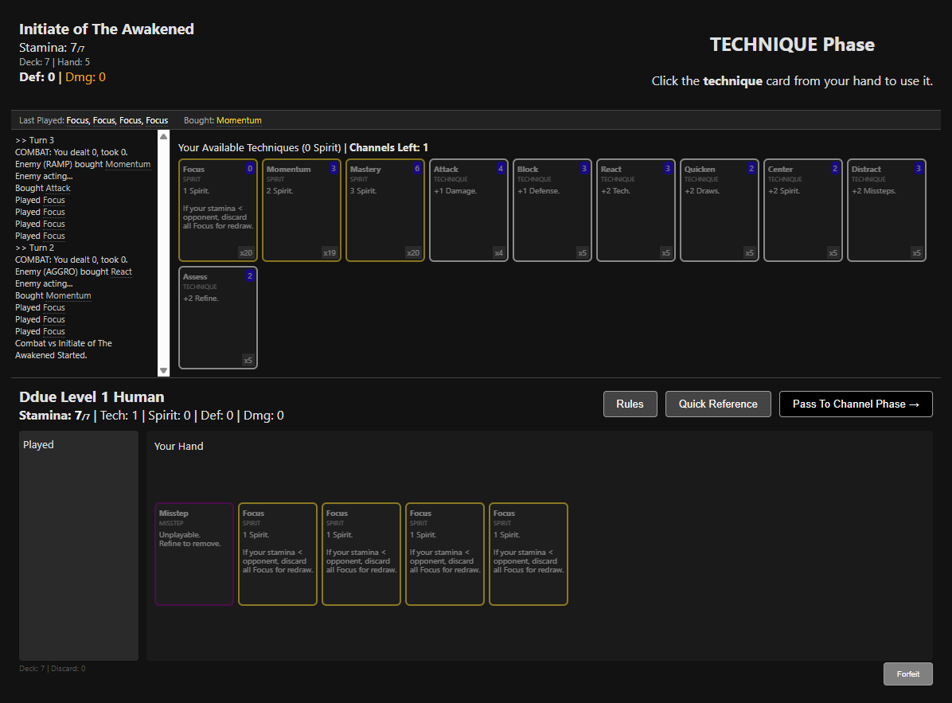Screen dimensions: 952x703
Task: Select the Momentum card in Available Techniques
Action: tap(302, 210)
